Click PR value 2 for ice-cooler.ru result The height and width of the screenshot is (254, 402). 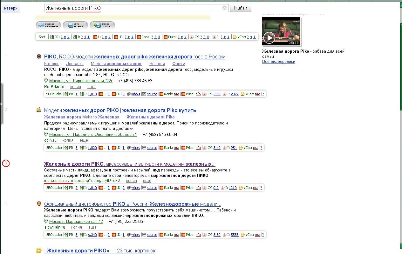(x=76, y=188)
